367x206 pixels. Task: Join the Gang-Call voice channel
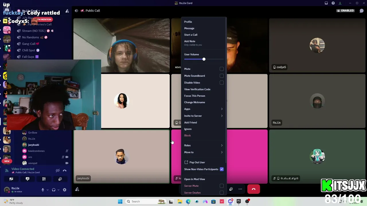pos(31,44)
